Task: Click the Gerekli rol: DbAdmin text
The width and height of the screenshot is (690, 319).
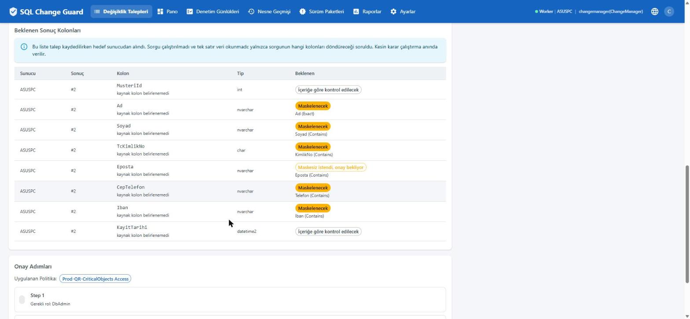Action: tap(50, 304)
